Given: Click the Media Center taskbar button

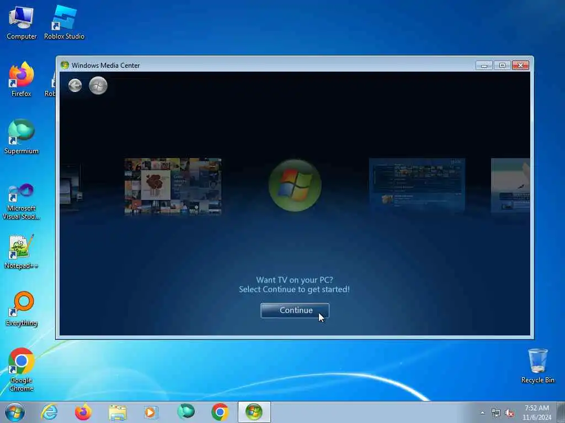Looking at the screenshot, I should click(x=254, y=412).
